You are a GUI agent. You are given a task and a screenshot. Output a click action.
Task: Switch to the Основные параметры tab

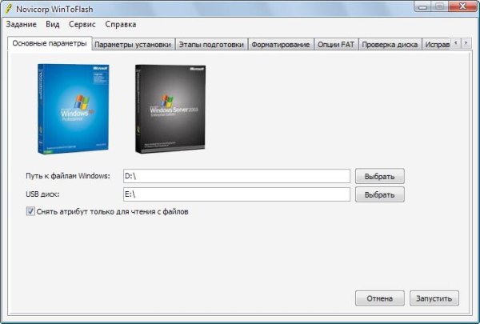point(50,43)
